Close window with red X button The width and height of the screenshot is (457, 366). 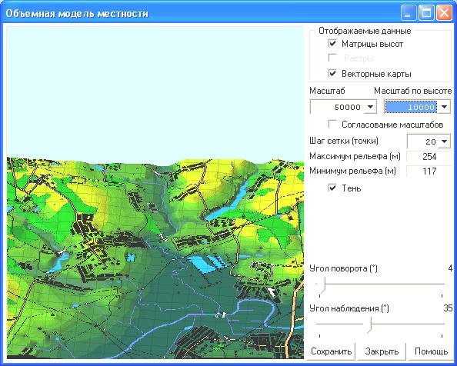pyautogui.click(x=444, y=13)
